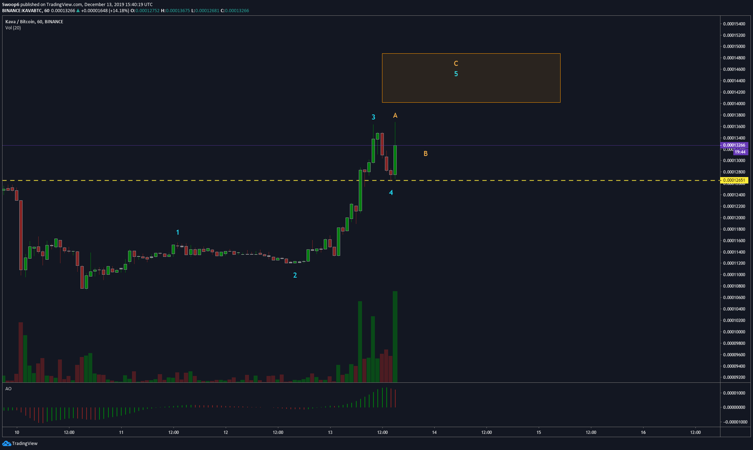Click date label 14 on time axis
The height and width of the screenshot is (450, 753).
pos(434,432)
